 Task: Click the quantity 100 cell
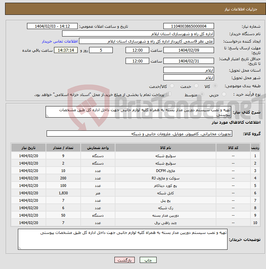(63, 186)
